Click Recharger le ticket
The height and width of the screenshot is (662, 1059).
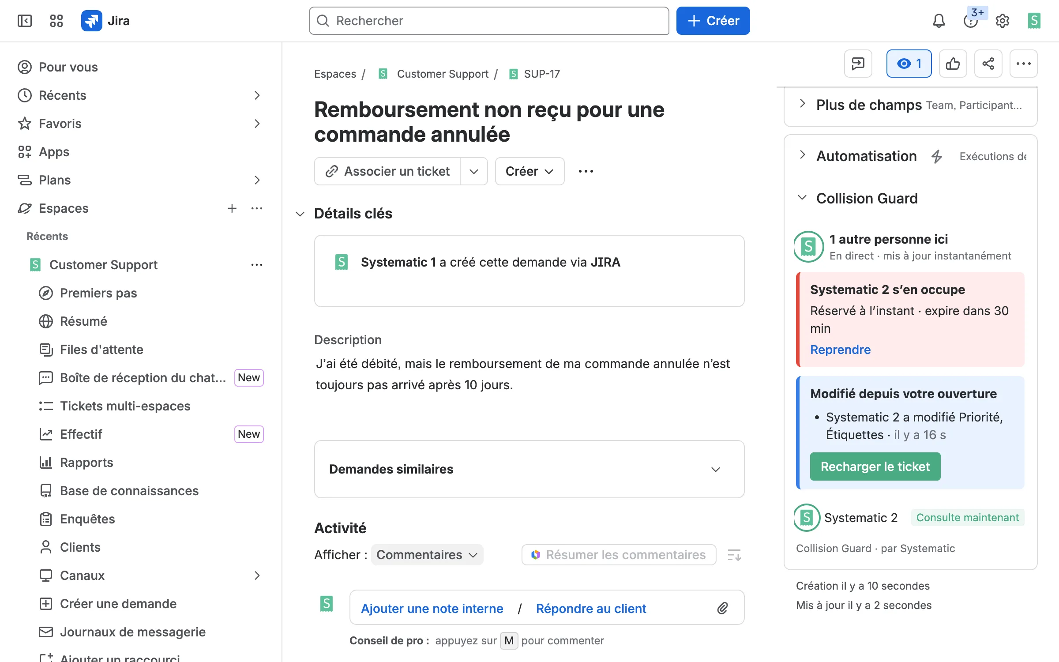[875, 466]
